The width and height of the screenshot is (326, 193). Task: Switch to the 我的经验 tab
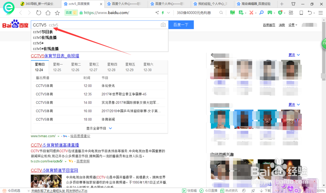pos(212,4)
